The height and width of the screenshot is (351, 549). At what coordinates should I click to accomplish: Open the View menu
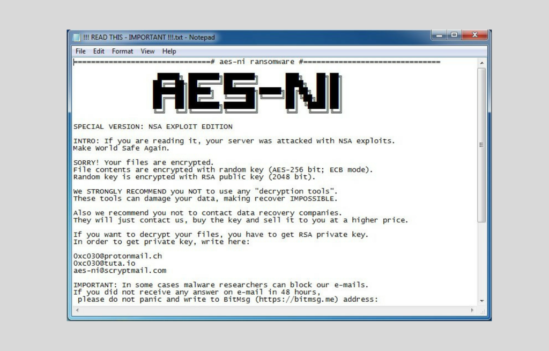pyautogui.click(x=147, y=51)
